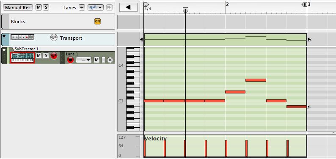This screenshot has width=336, height=159.
Task: Open Lane 1 dropdown selector
Action: (84, 60)
